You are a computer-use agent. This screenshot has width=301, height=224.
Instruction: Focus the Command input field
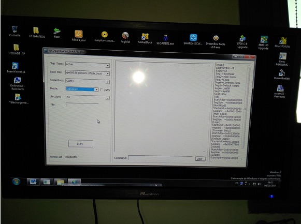160,158
